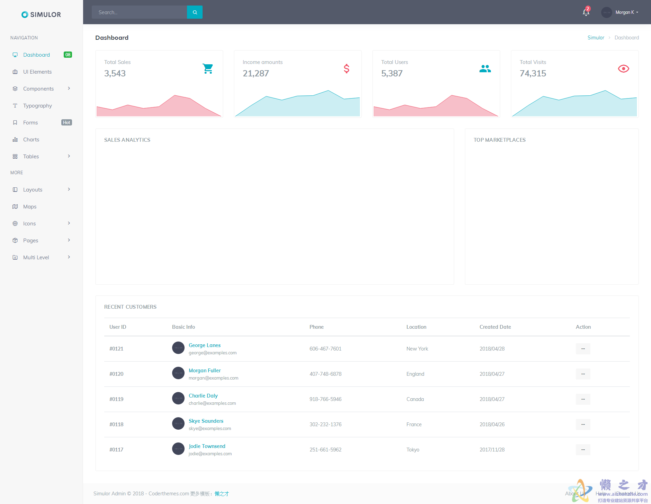Click the Simulor logo
The image size is (651, 504).
pos(41,15)
